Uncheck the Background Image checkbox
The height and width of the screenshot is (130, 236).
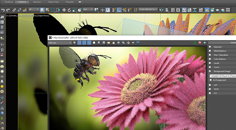click(x=210, y=71)
